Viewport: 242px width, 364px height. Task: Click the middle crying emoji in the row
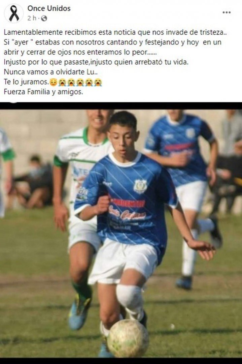(80, 82)
